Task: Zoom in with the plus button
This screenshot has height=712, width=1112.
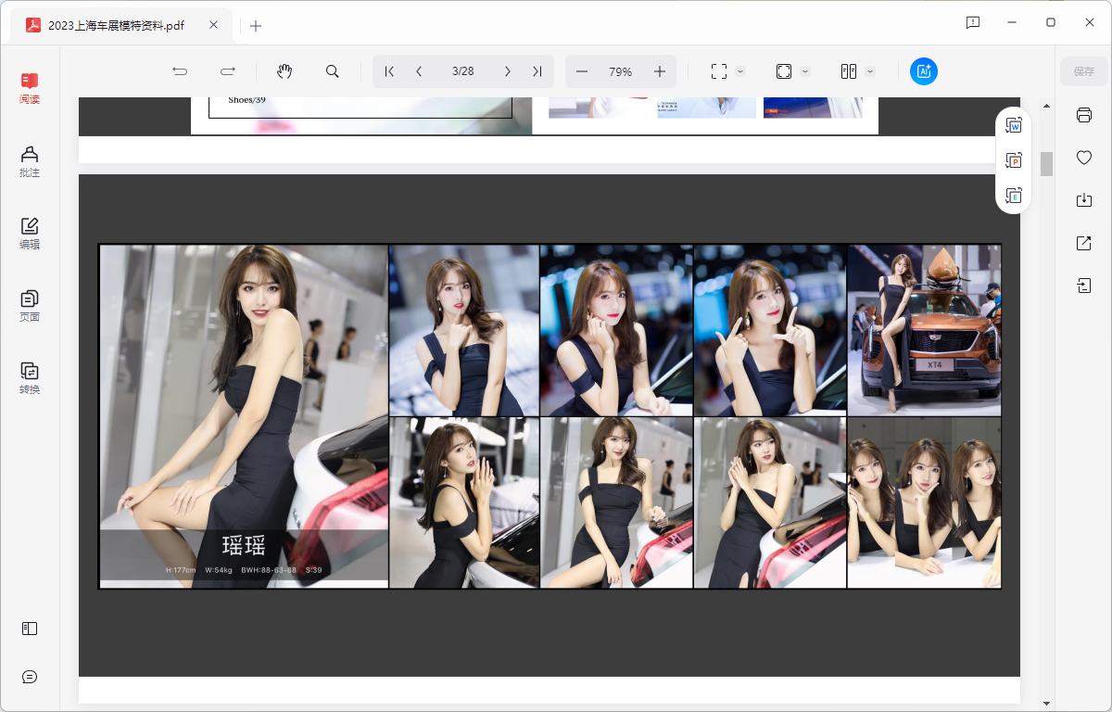Action: 660,71
